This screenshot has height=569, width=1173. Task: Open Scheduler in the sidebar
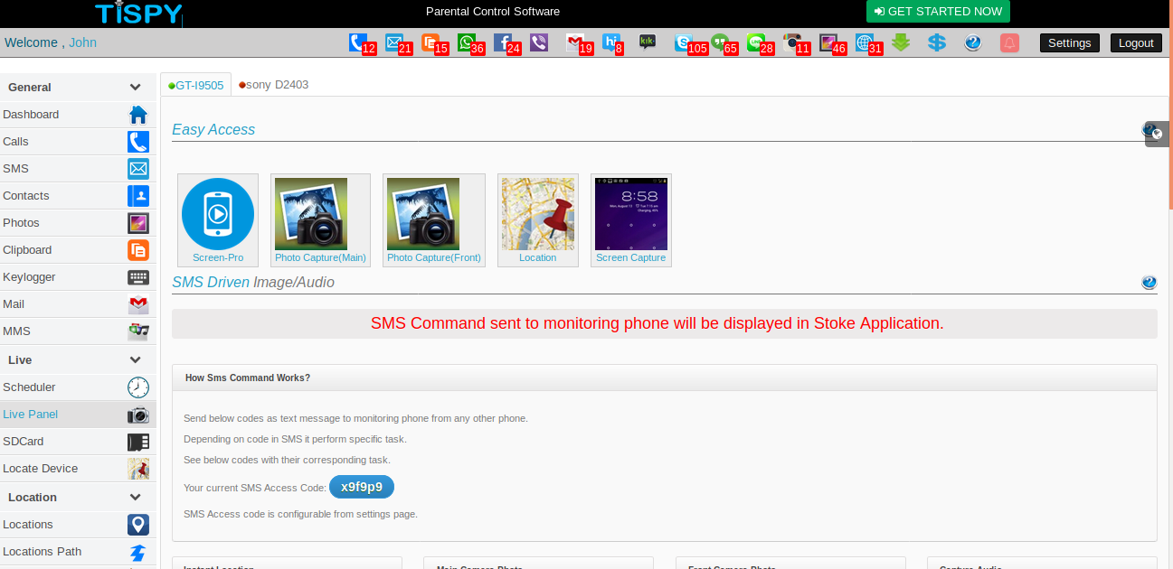pyautogui.click(x=78, y=387)
